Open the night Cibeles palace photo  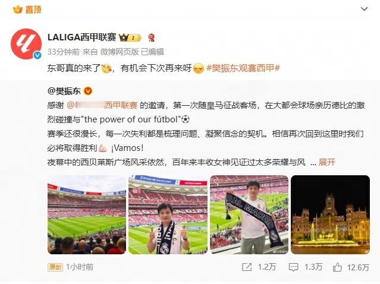[x=330, y=214]
